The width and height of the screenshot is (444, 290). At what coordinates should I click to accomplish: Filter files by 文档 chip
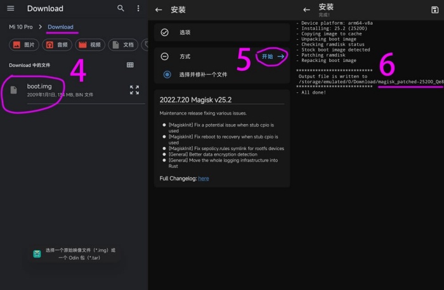pos(122,45)
